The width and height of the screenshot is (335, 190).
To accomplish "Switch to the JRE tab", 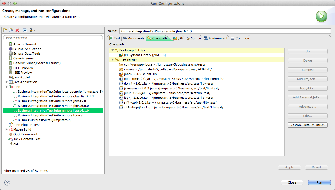I will click(x=178, y=38).
